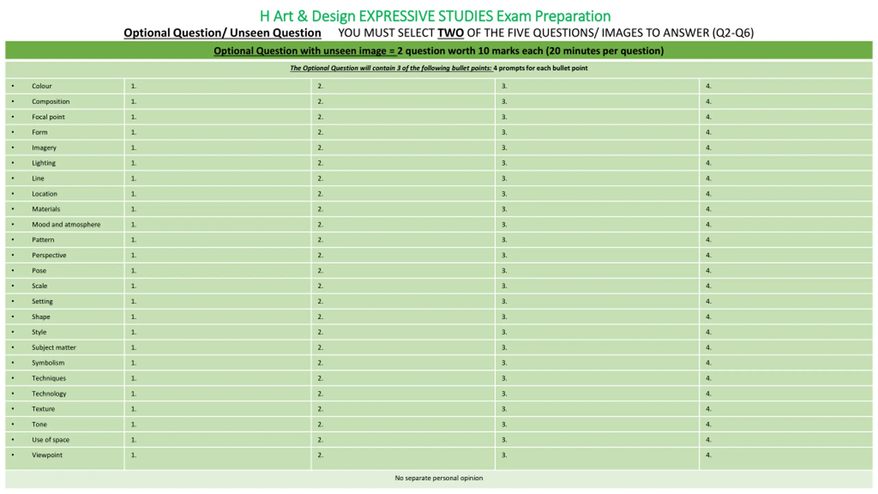Click prompt cell 1 in the Lighting row
This screenshot has height=494, width=878.
coord(218,163)
